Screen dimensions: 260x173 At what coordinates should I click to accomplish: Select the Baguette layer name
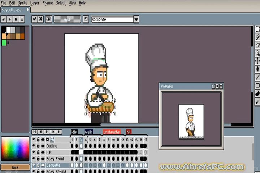pos(53,165)
